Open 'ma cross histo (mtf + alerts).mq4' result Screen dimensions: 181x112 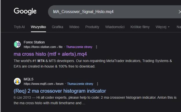50,54
